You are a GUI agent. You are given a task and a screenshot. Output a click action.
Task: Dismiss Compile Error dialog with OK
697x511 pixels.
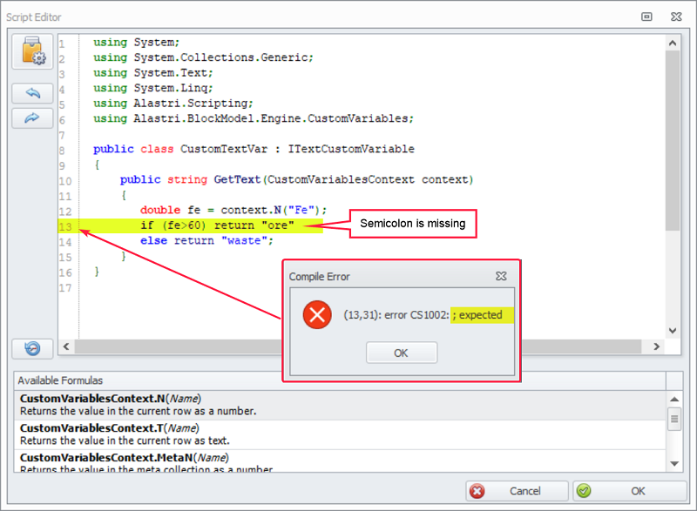pos(402,353)
